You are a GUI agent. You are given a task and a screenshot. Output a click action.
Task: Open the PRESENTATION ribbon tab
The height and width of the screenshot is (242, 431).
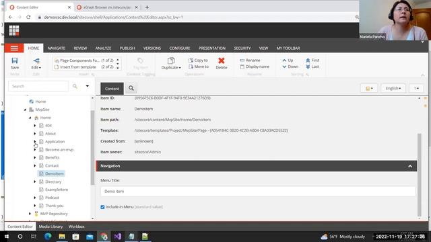pos(212,48)
